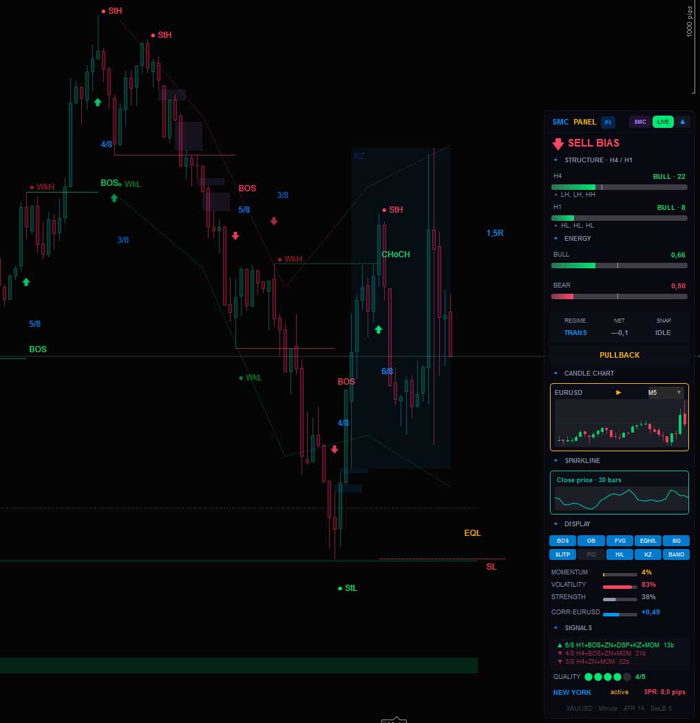Image resolution: width=700 pixels, height=723 pixels.
Task: Collapse the SIGNALS section
Action: pyautogui.click(x=556, y=627)
